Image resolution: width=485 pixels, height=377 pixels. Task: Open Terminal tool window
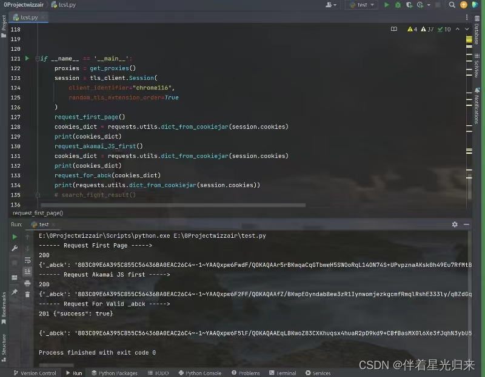(283, 373)
